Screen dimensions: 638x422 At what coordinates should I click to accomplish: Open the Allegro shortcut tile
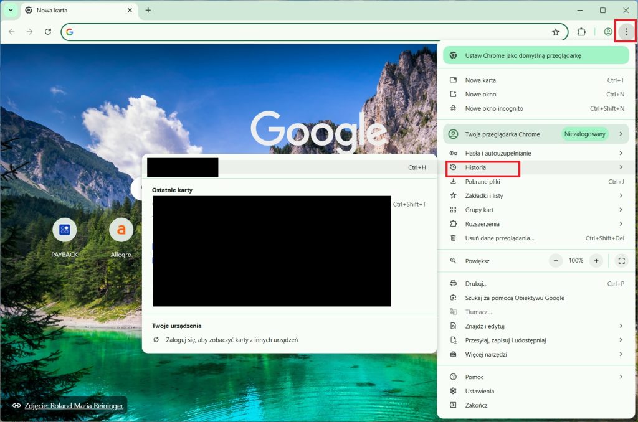pyautogui.click(x=121, y=230)
